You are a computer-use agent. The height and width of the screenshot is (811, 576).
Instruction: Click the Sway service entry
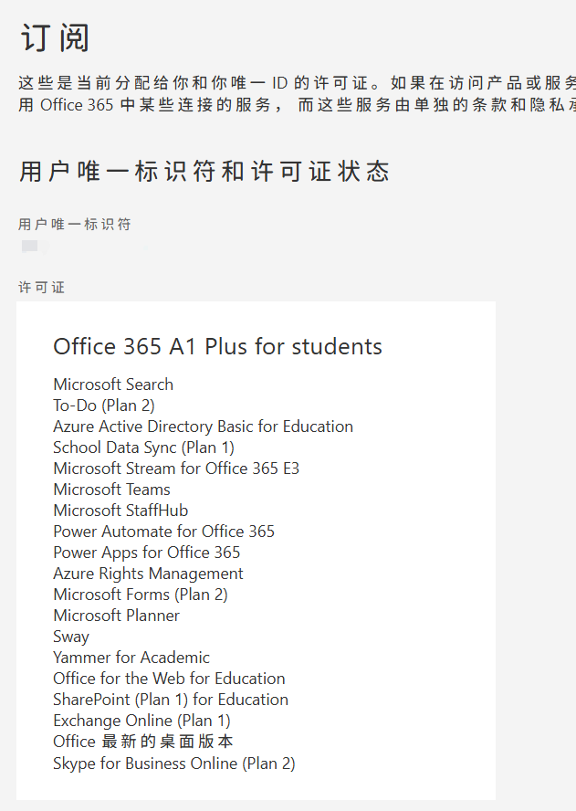71,637
